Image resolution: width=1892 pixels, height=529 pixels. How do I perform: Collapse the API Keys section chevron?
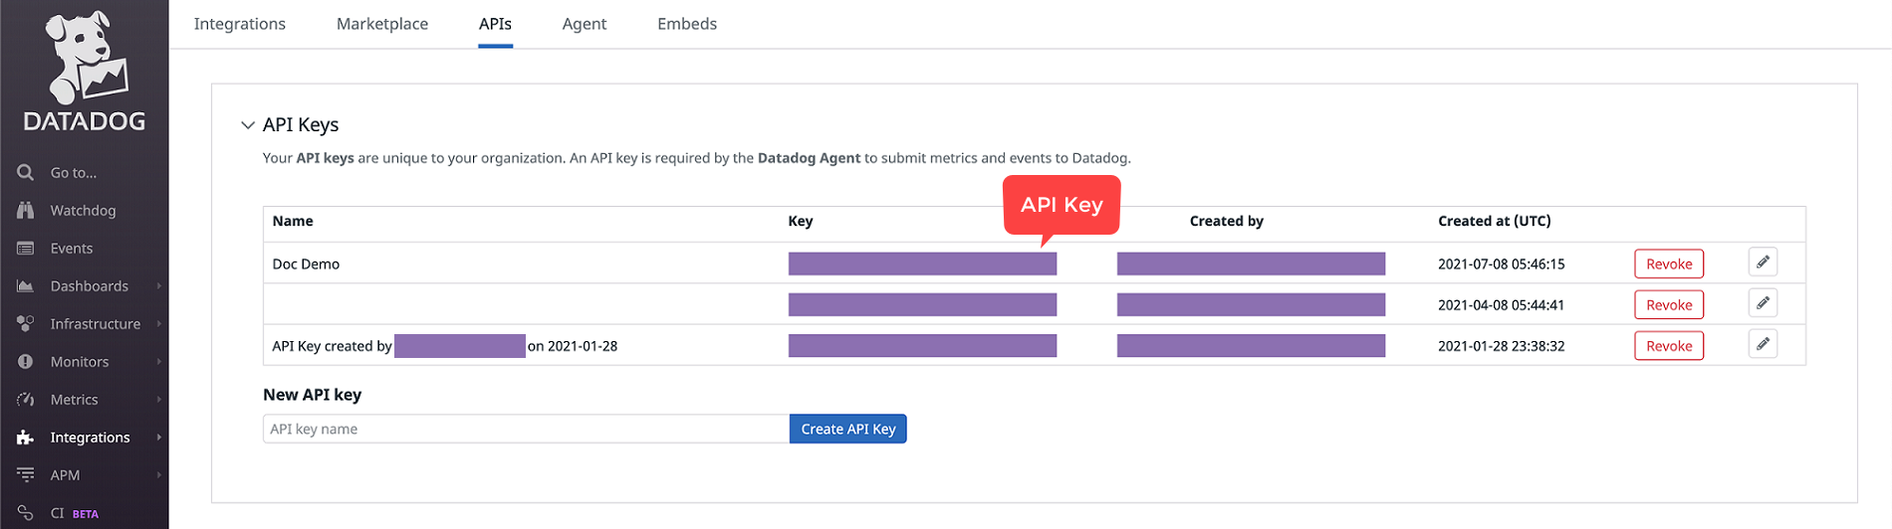click(247, 125)
